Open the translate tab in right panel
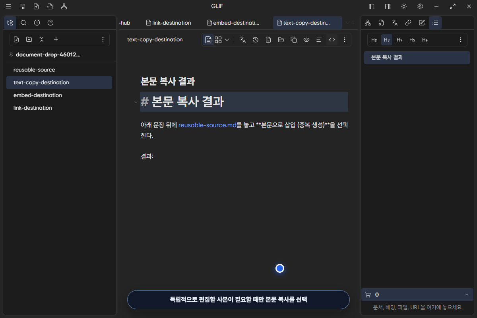The image size is (477, 318). point(395,23)
